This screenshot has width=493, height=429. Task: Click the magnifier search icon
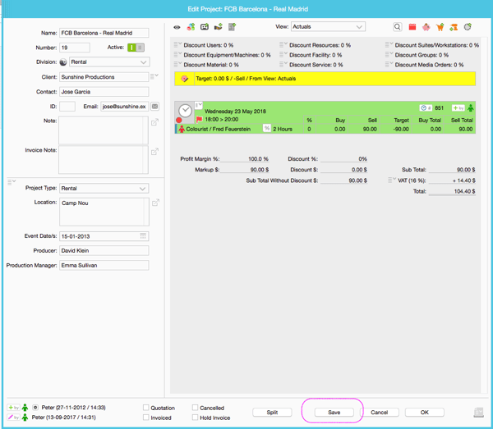398,27
